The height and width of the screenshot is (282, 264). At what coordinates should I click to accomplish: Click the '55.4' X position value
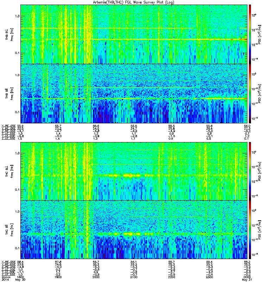click(209, 262)
